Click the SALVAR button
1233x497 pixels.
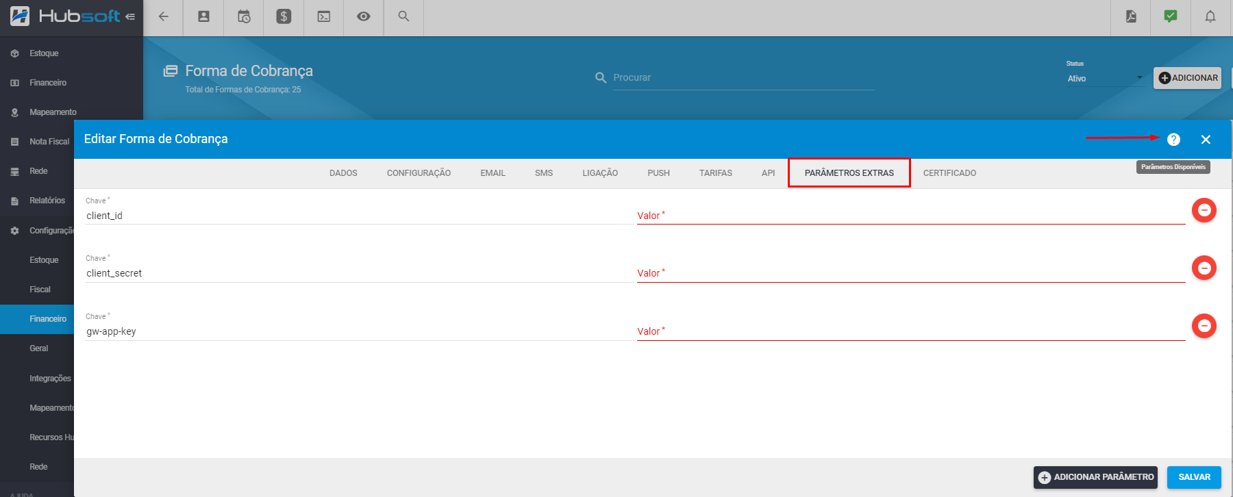point(1194,477)
